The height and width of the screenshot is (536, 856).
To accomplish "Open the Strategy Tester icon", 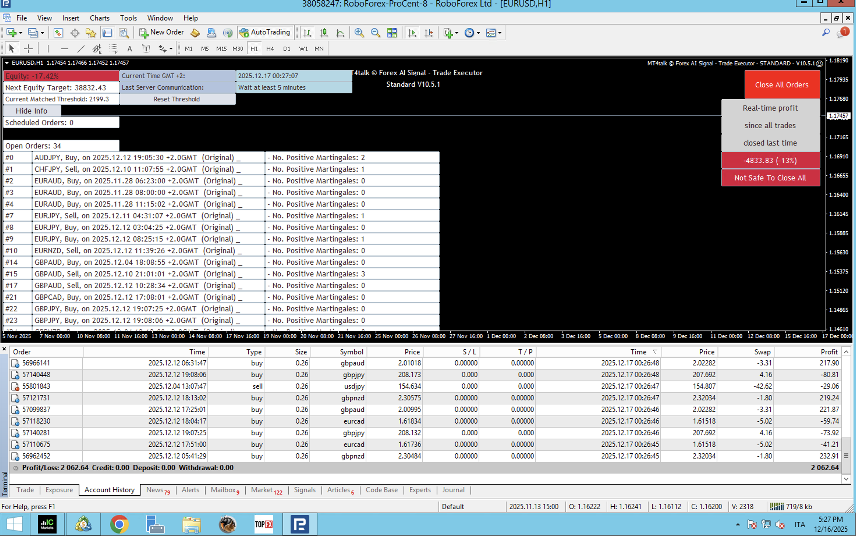I will coord(124,33).
